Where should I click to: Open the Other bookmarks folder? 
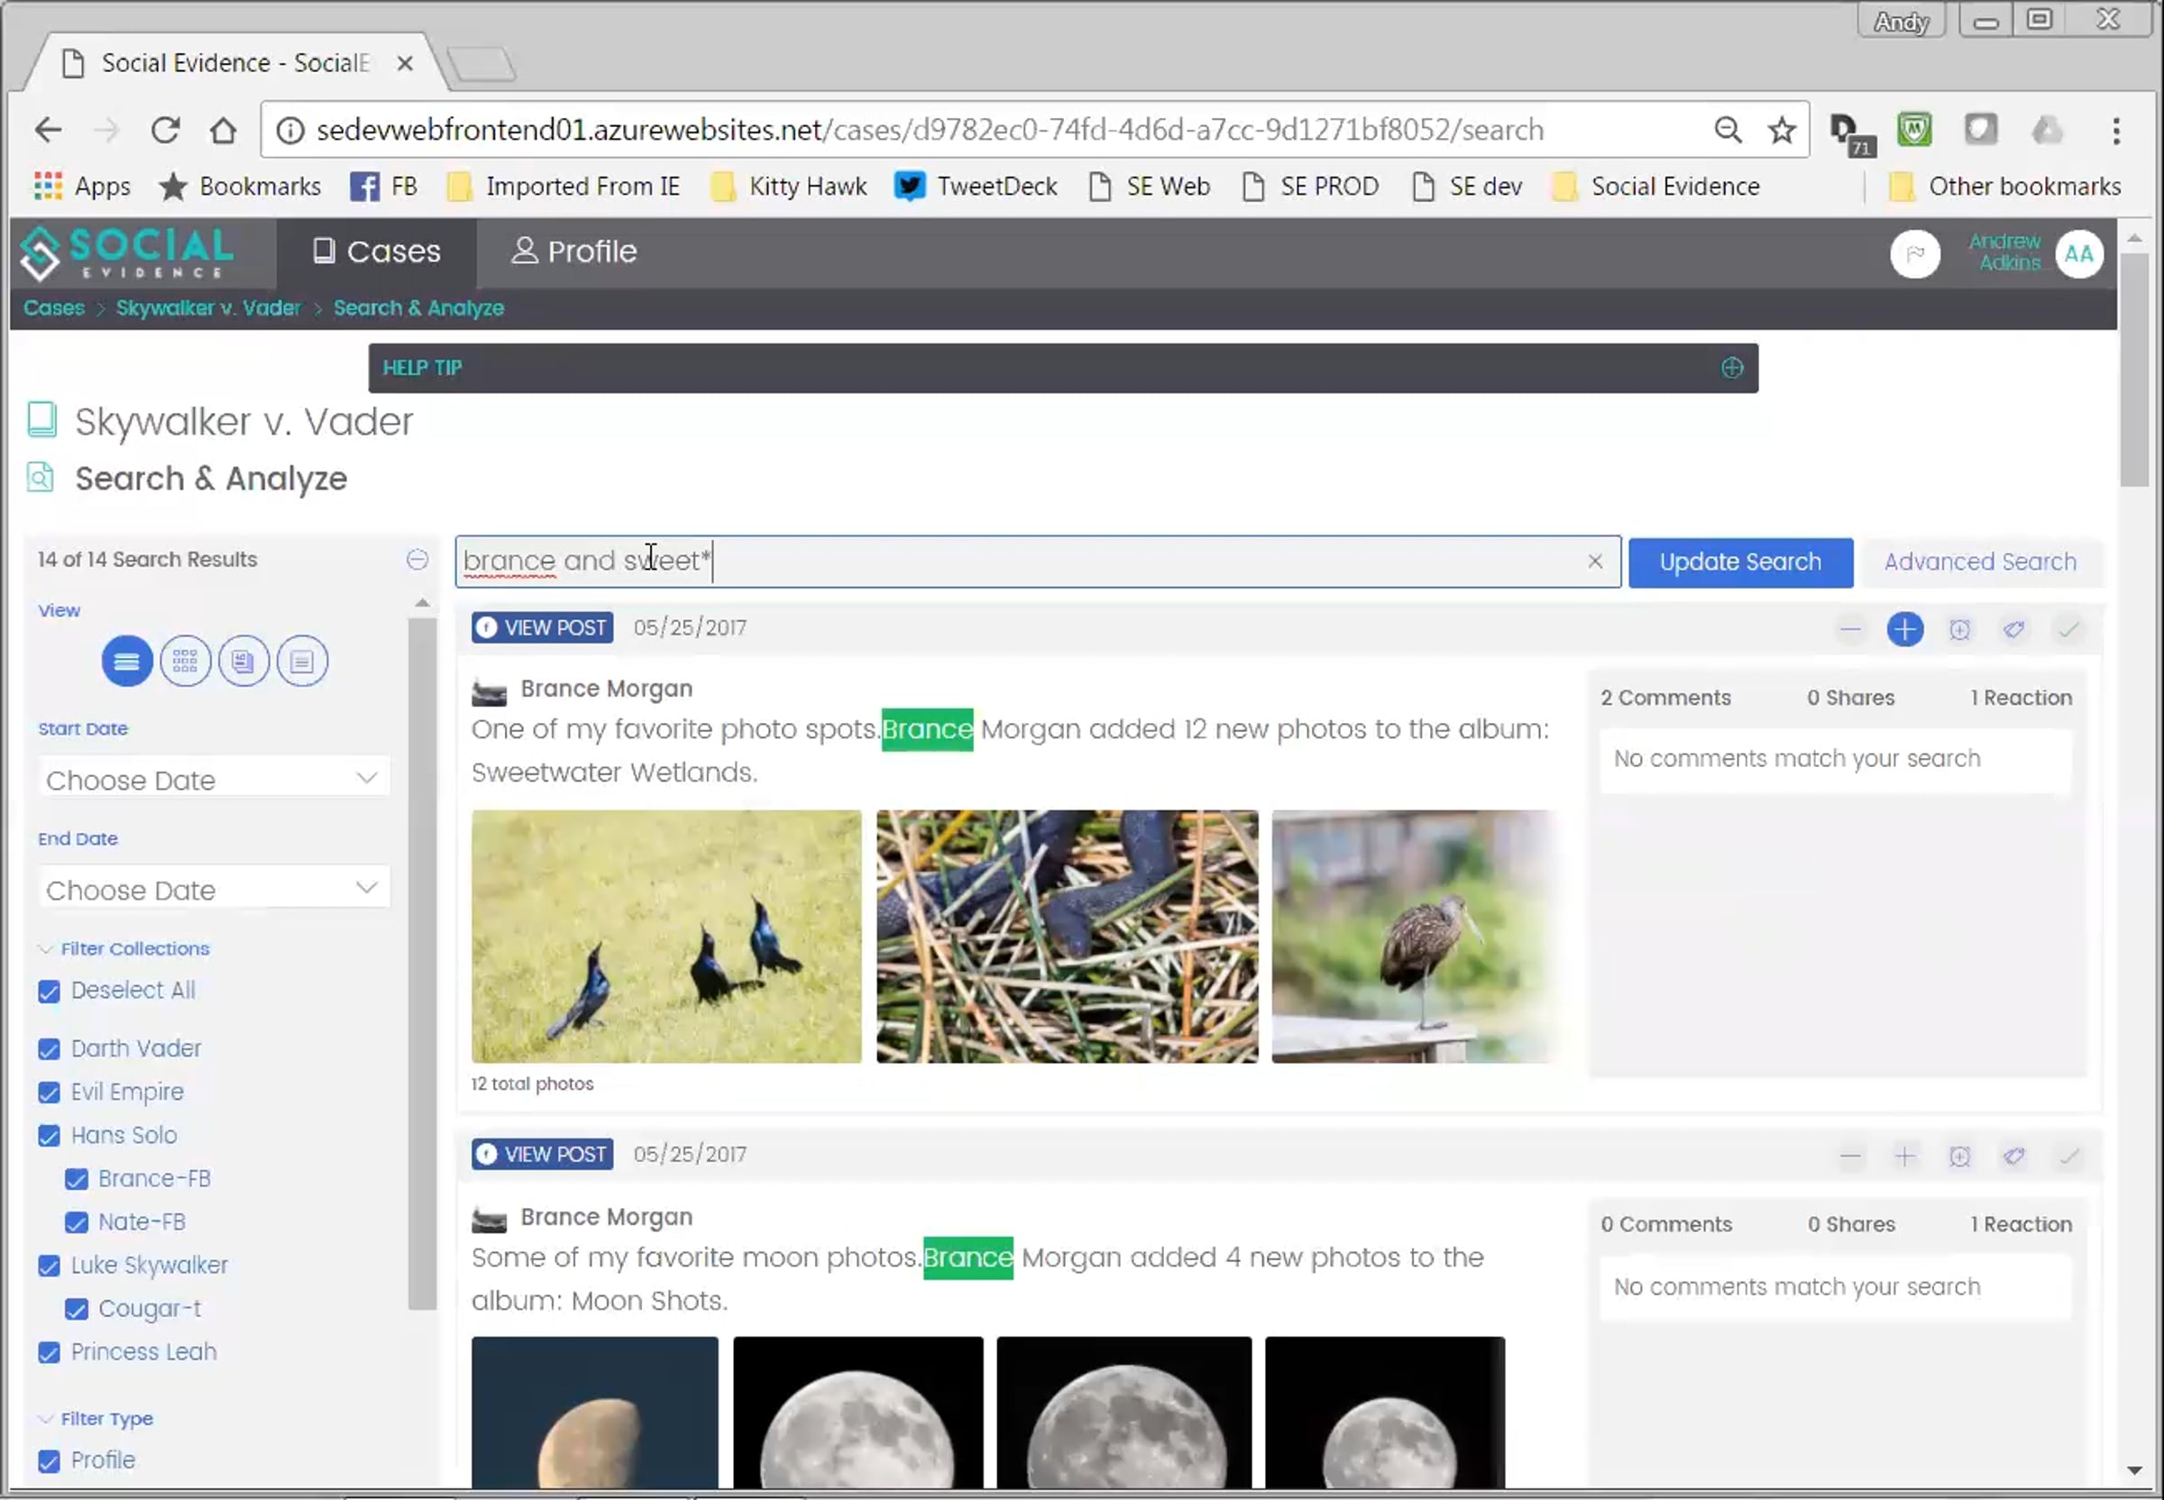(2004, 186)
